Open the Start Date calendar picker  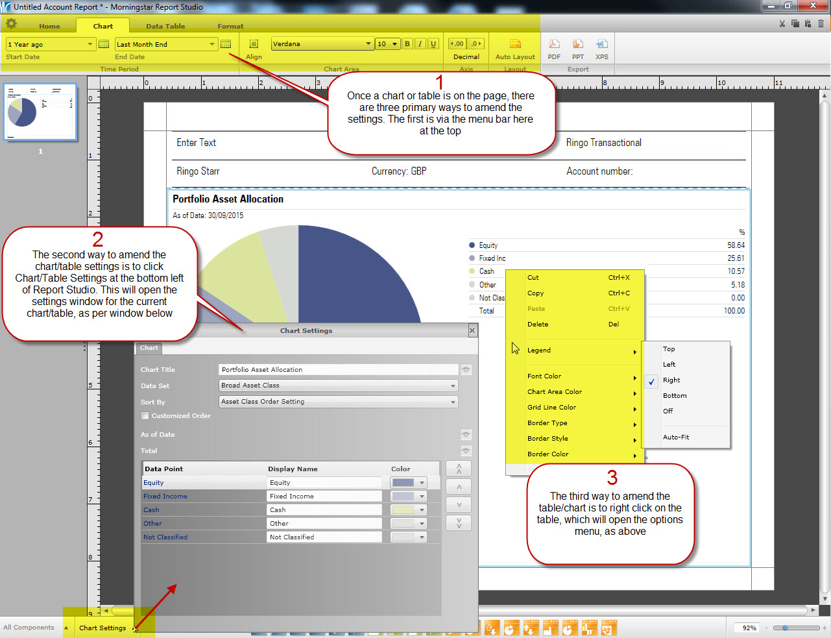(104, 44)
